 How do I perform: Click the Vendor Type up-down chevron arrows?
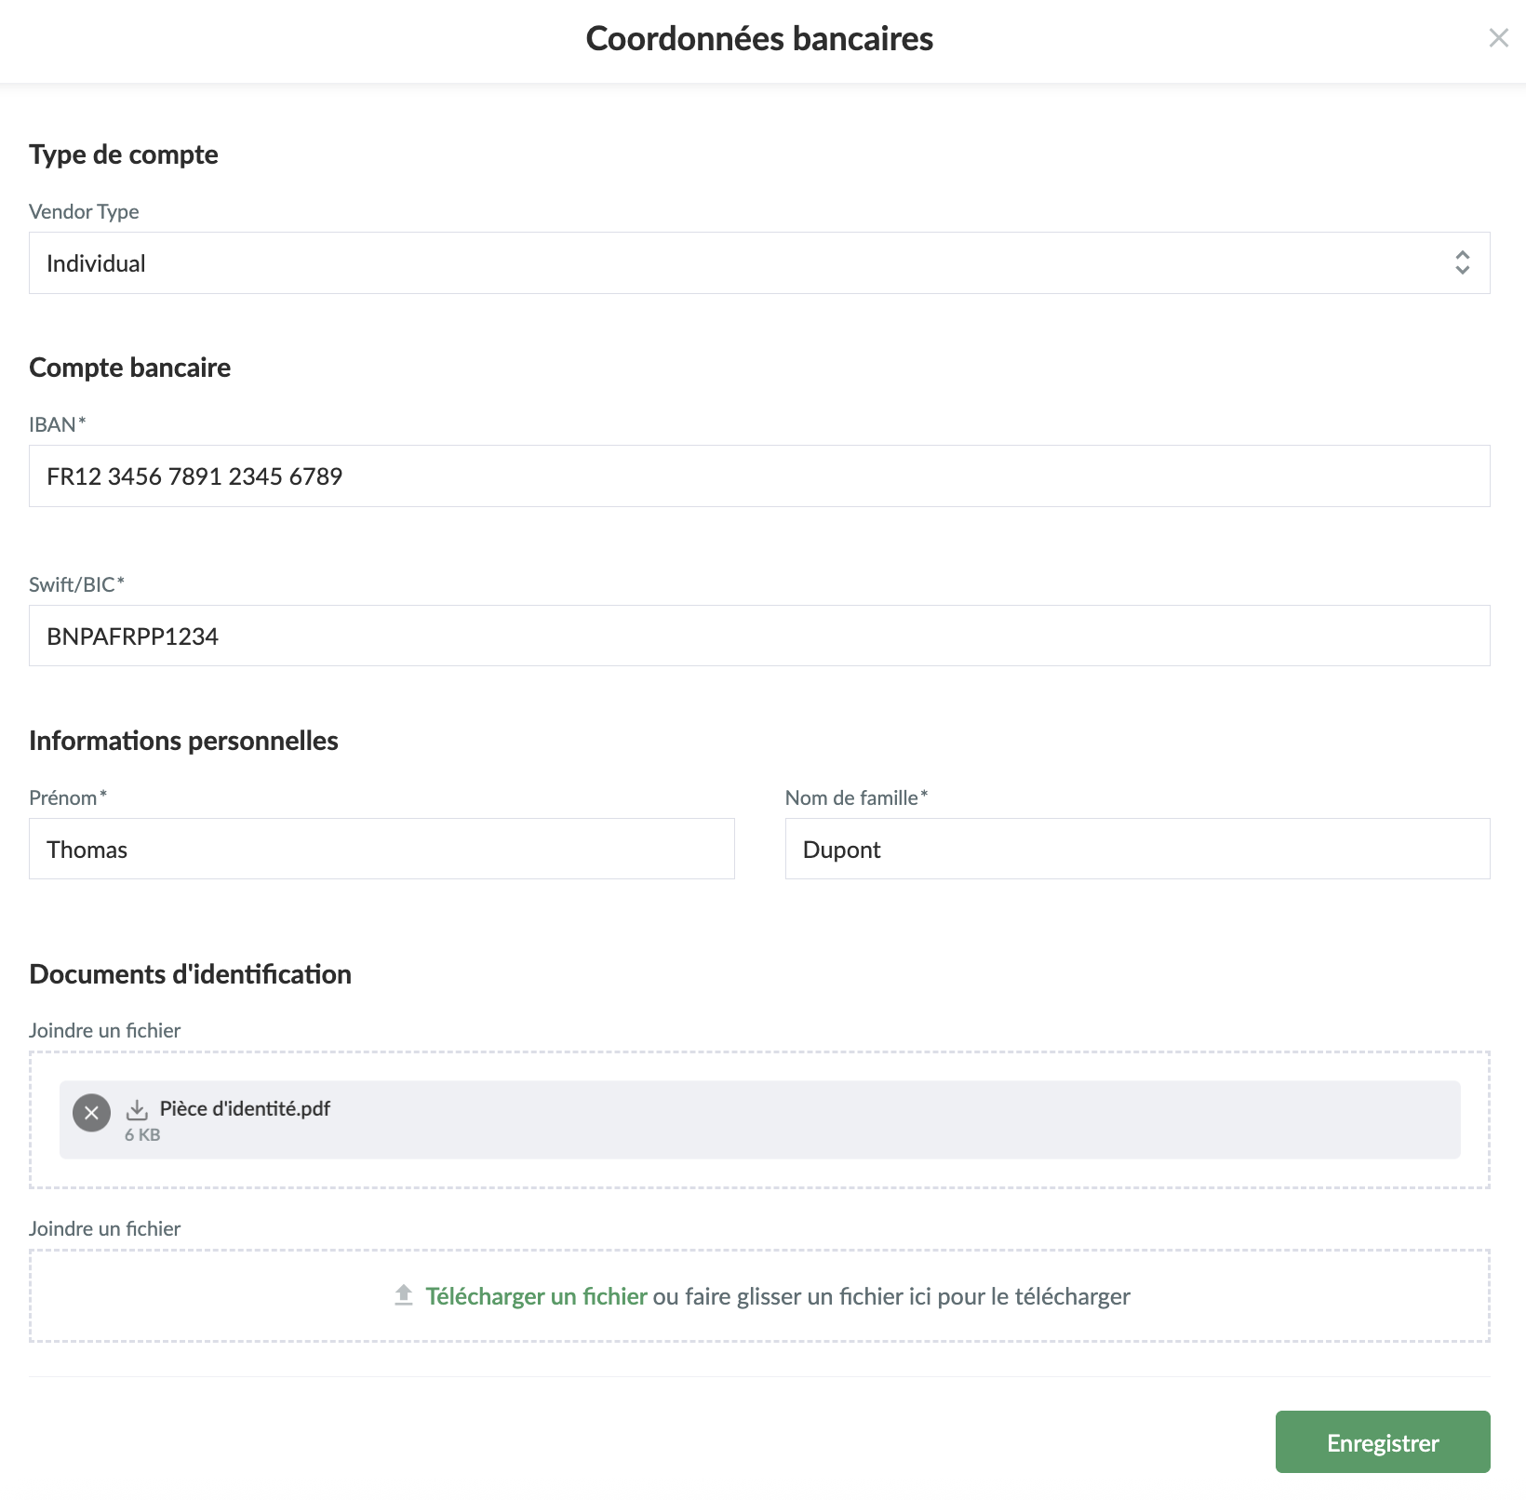coord(1462,262)
